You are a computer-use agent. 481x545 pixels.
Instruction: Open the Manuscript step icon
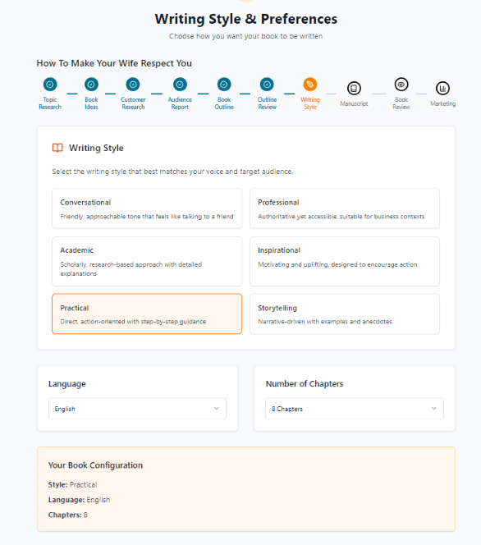coord(354,89)
